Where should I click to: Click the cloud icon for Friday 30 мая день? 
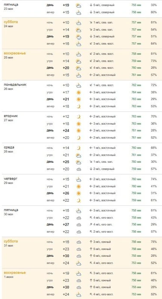tap(79, 225)
